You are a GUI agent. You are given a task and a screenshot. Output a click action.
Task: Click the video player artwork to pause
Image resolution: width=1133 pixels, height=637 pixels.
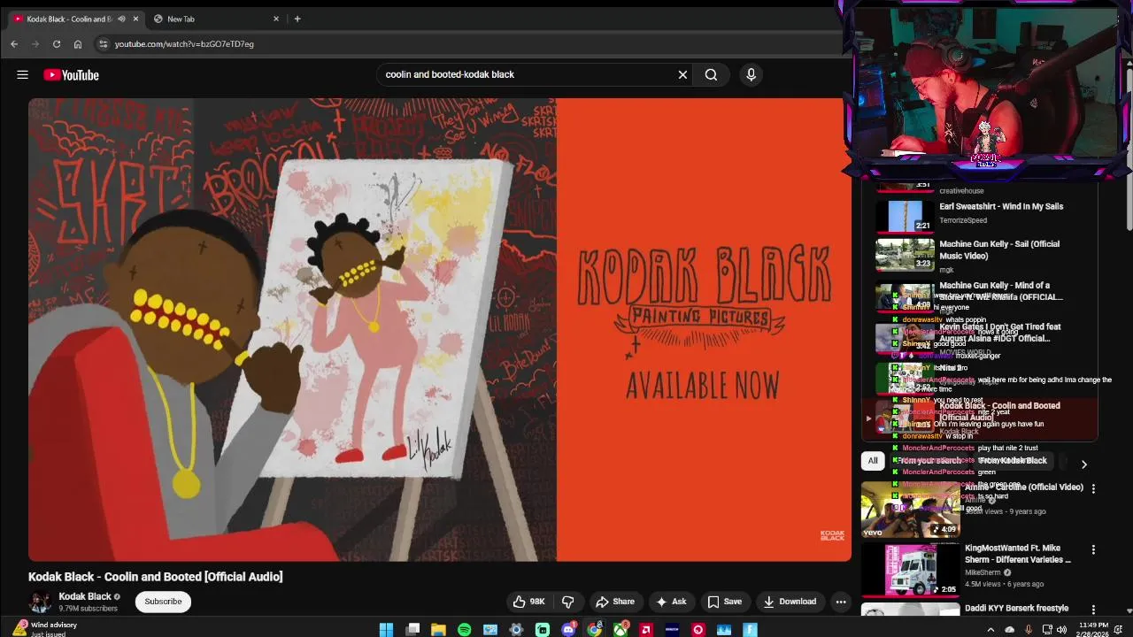point(440,330)
